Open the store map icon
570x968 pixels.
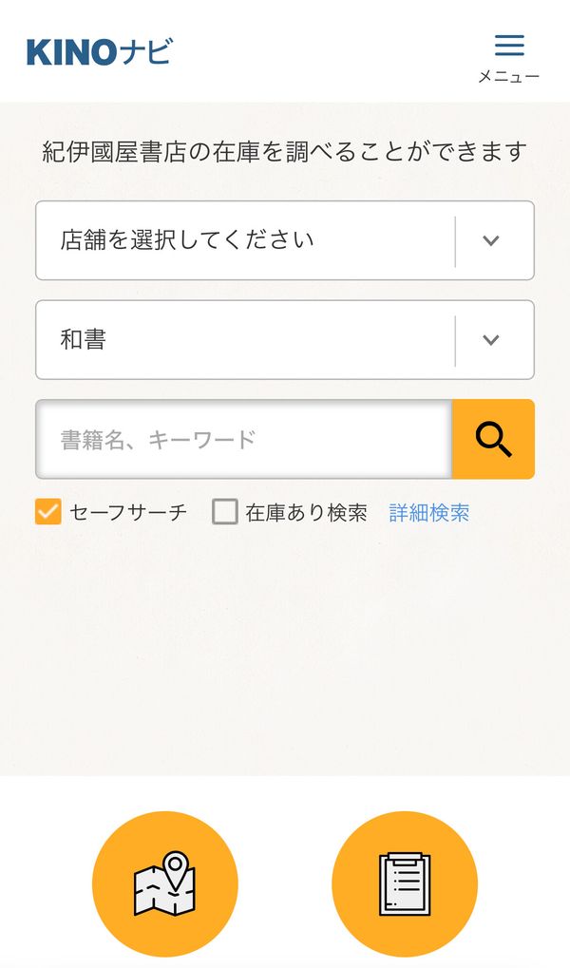click(165, 883)
